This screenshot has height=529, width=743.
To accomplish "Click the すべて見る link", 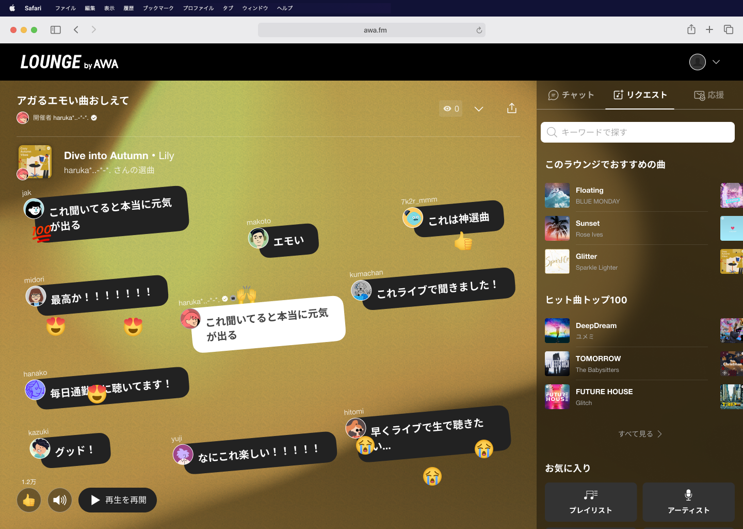I will click(x=636, y=434).
